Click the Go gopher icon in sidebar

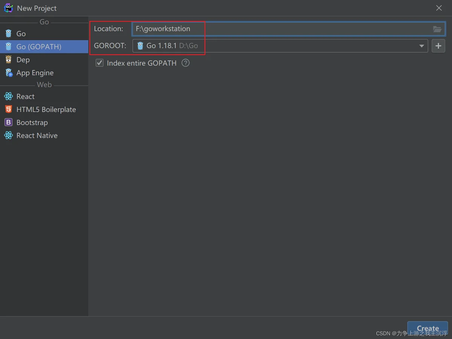coord(9,34)
